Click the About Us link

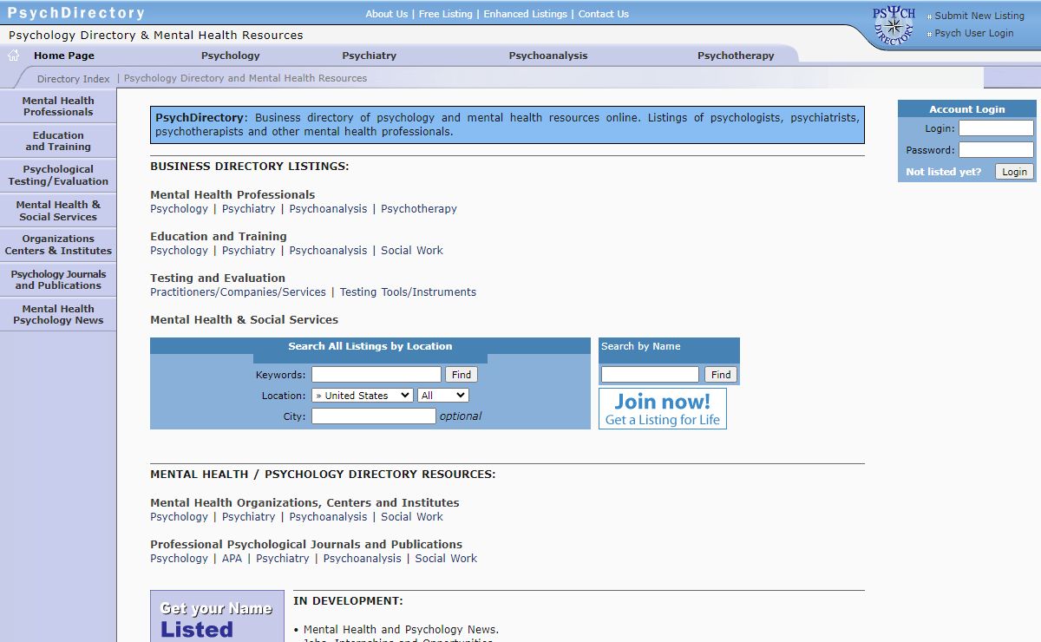click(387, 14)
